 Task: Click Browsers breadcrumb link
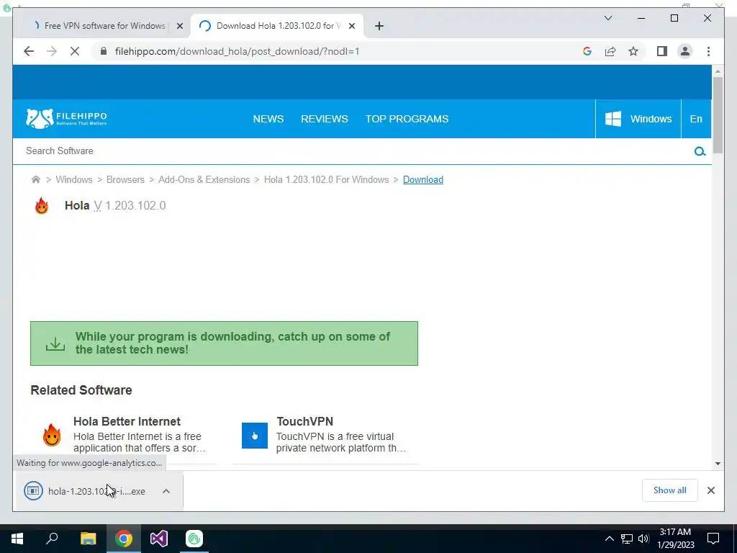[125, 179]
